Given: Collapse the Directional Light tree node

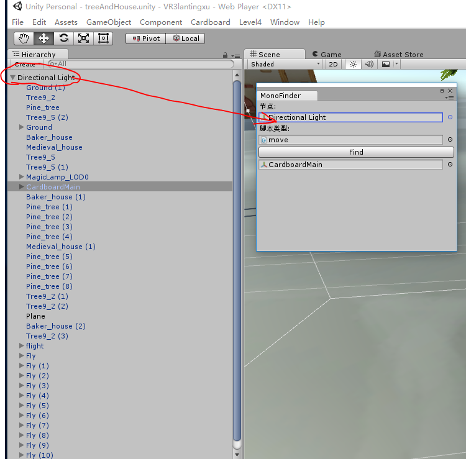Looking at the screenshot, I should click(13, 78).
